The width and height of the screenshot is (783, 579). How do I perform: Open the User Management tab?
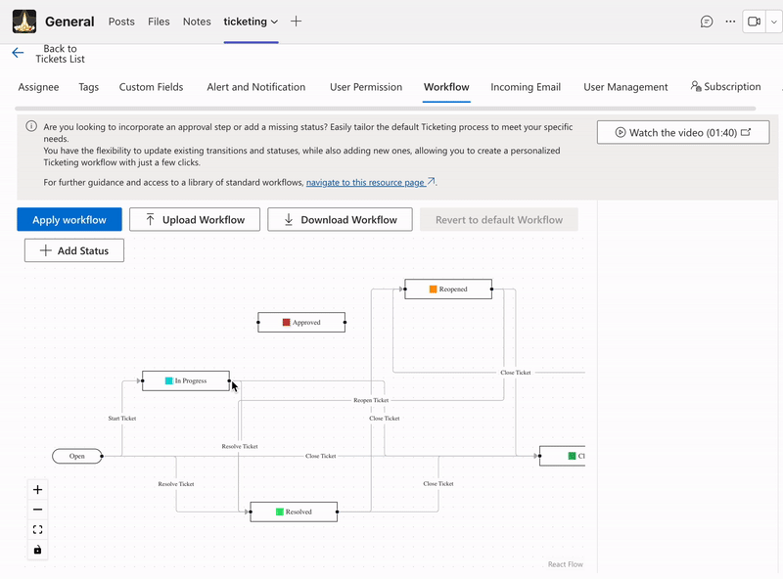pyautogui.click(x=625, y=87)
